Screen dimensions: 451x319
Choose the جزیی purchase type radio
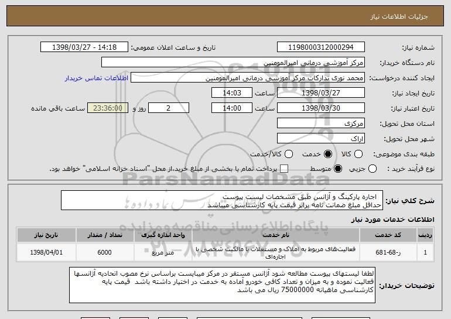(372, 169)
